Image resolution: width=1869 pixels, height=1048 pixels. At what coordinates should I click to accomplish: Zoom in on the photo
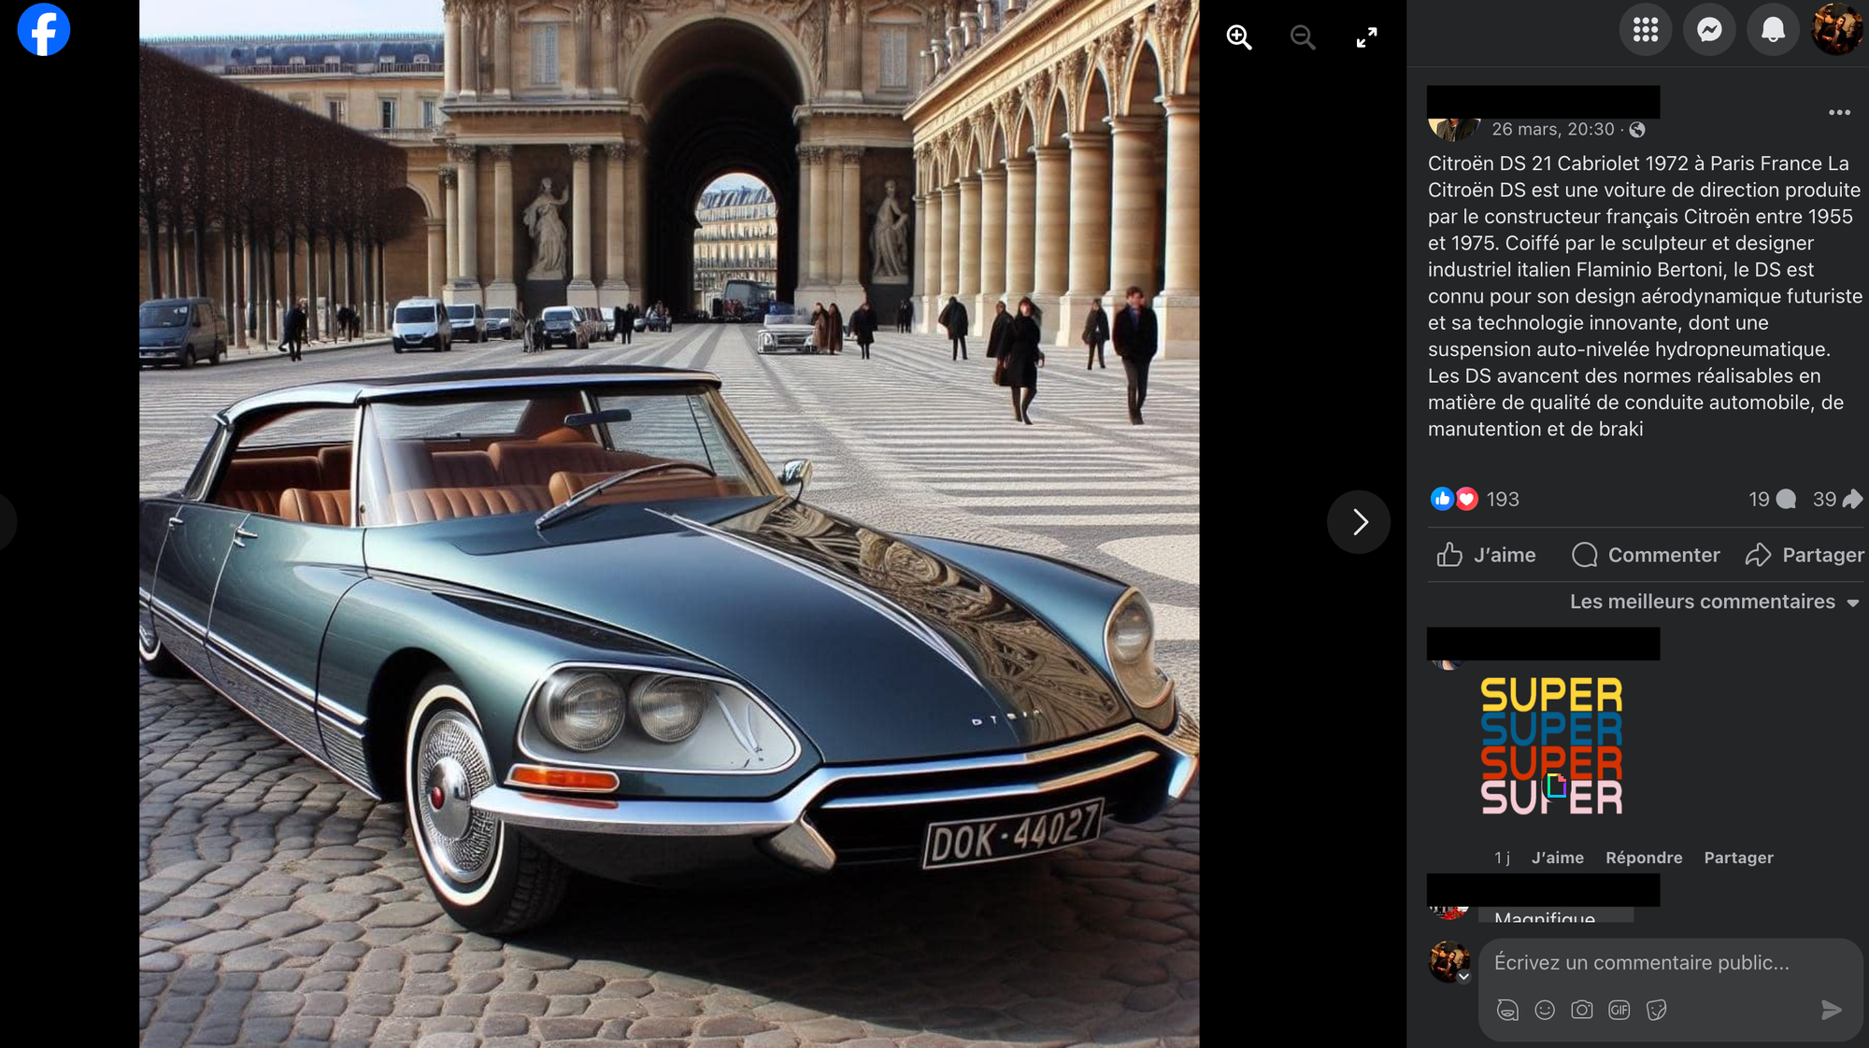(x=1239, y=37)
